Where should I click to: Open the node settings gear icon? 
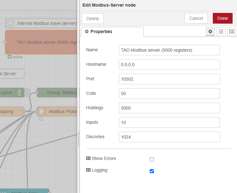click(x=210, y=31)
